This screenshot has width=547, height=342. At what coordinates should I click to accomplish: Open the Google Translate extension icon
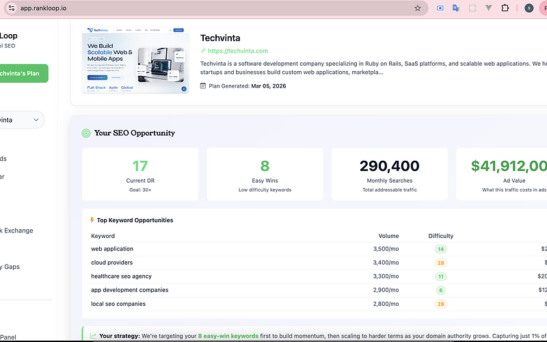coord(456,8)
